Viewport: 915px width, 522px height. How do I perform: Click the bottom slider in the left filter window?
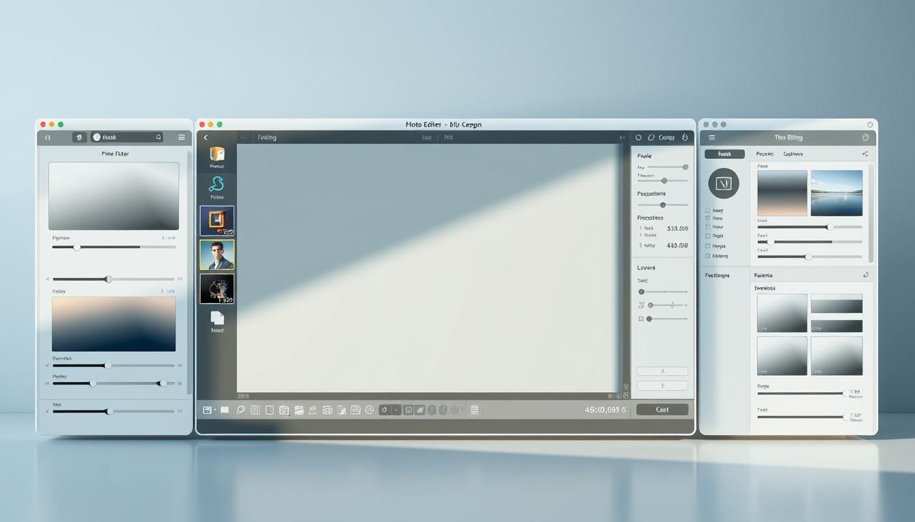click(x=114, y=411)
